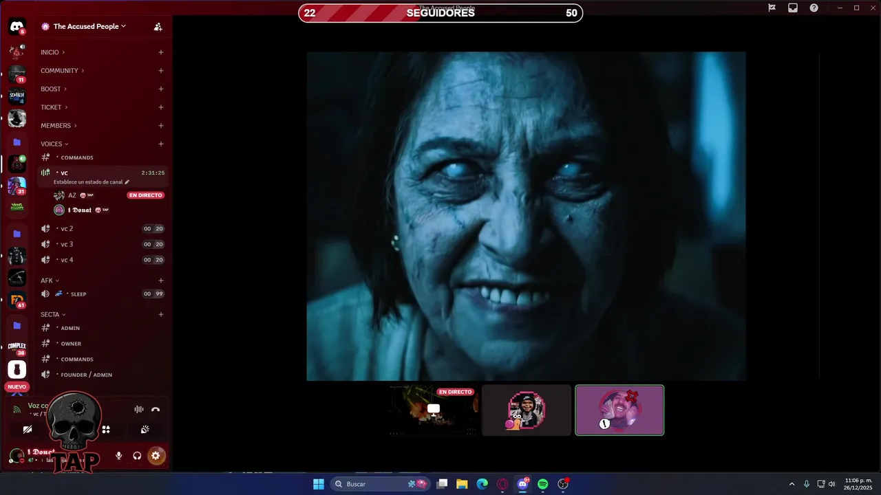Click Establece un estado de canal
The height and width of the screenshot is (495, 881).
(88, 182)
